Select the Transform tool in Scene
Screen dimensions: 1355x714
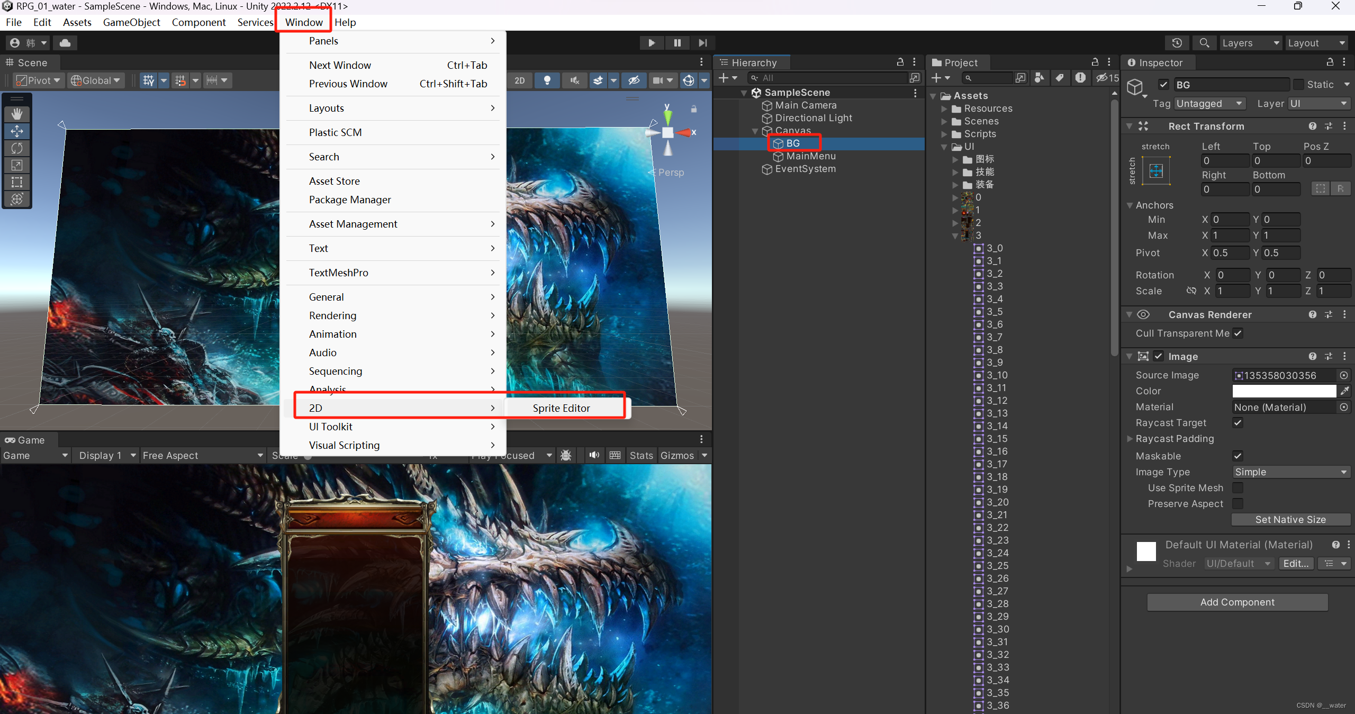(17, 199)
